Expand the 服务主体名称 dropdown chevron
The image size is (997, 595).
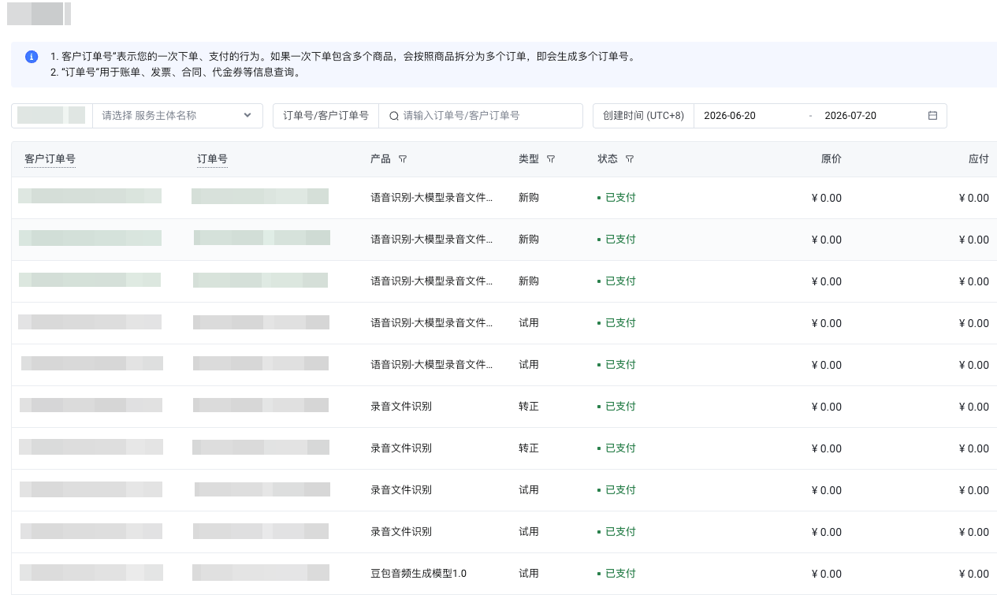coord(247,115)
